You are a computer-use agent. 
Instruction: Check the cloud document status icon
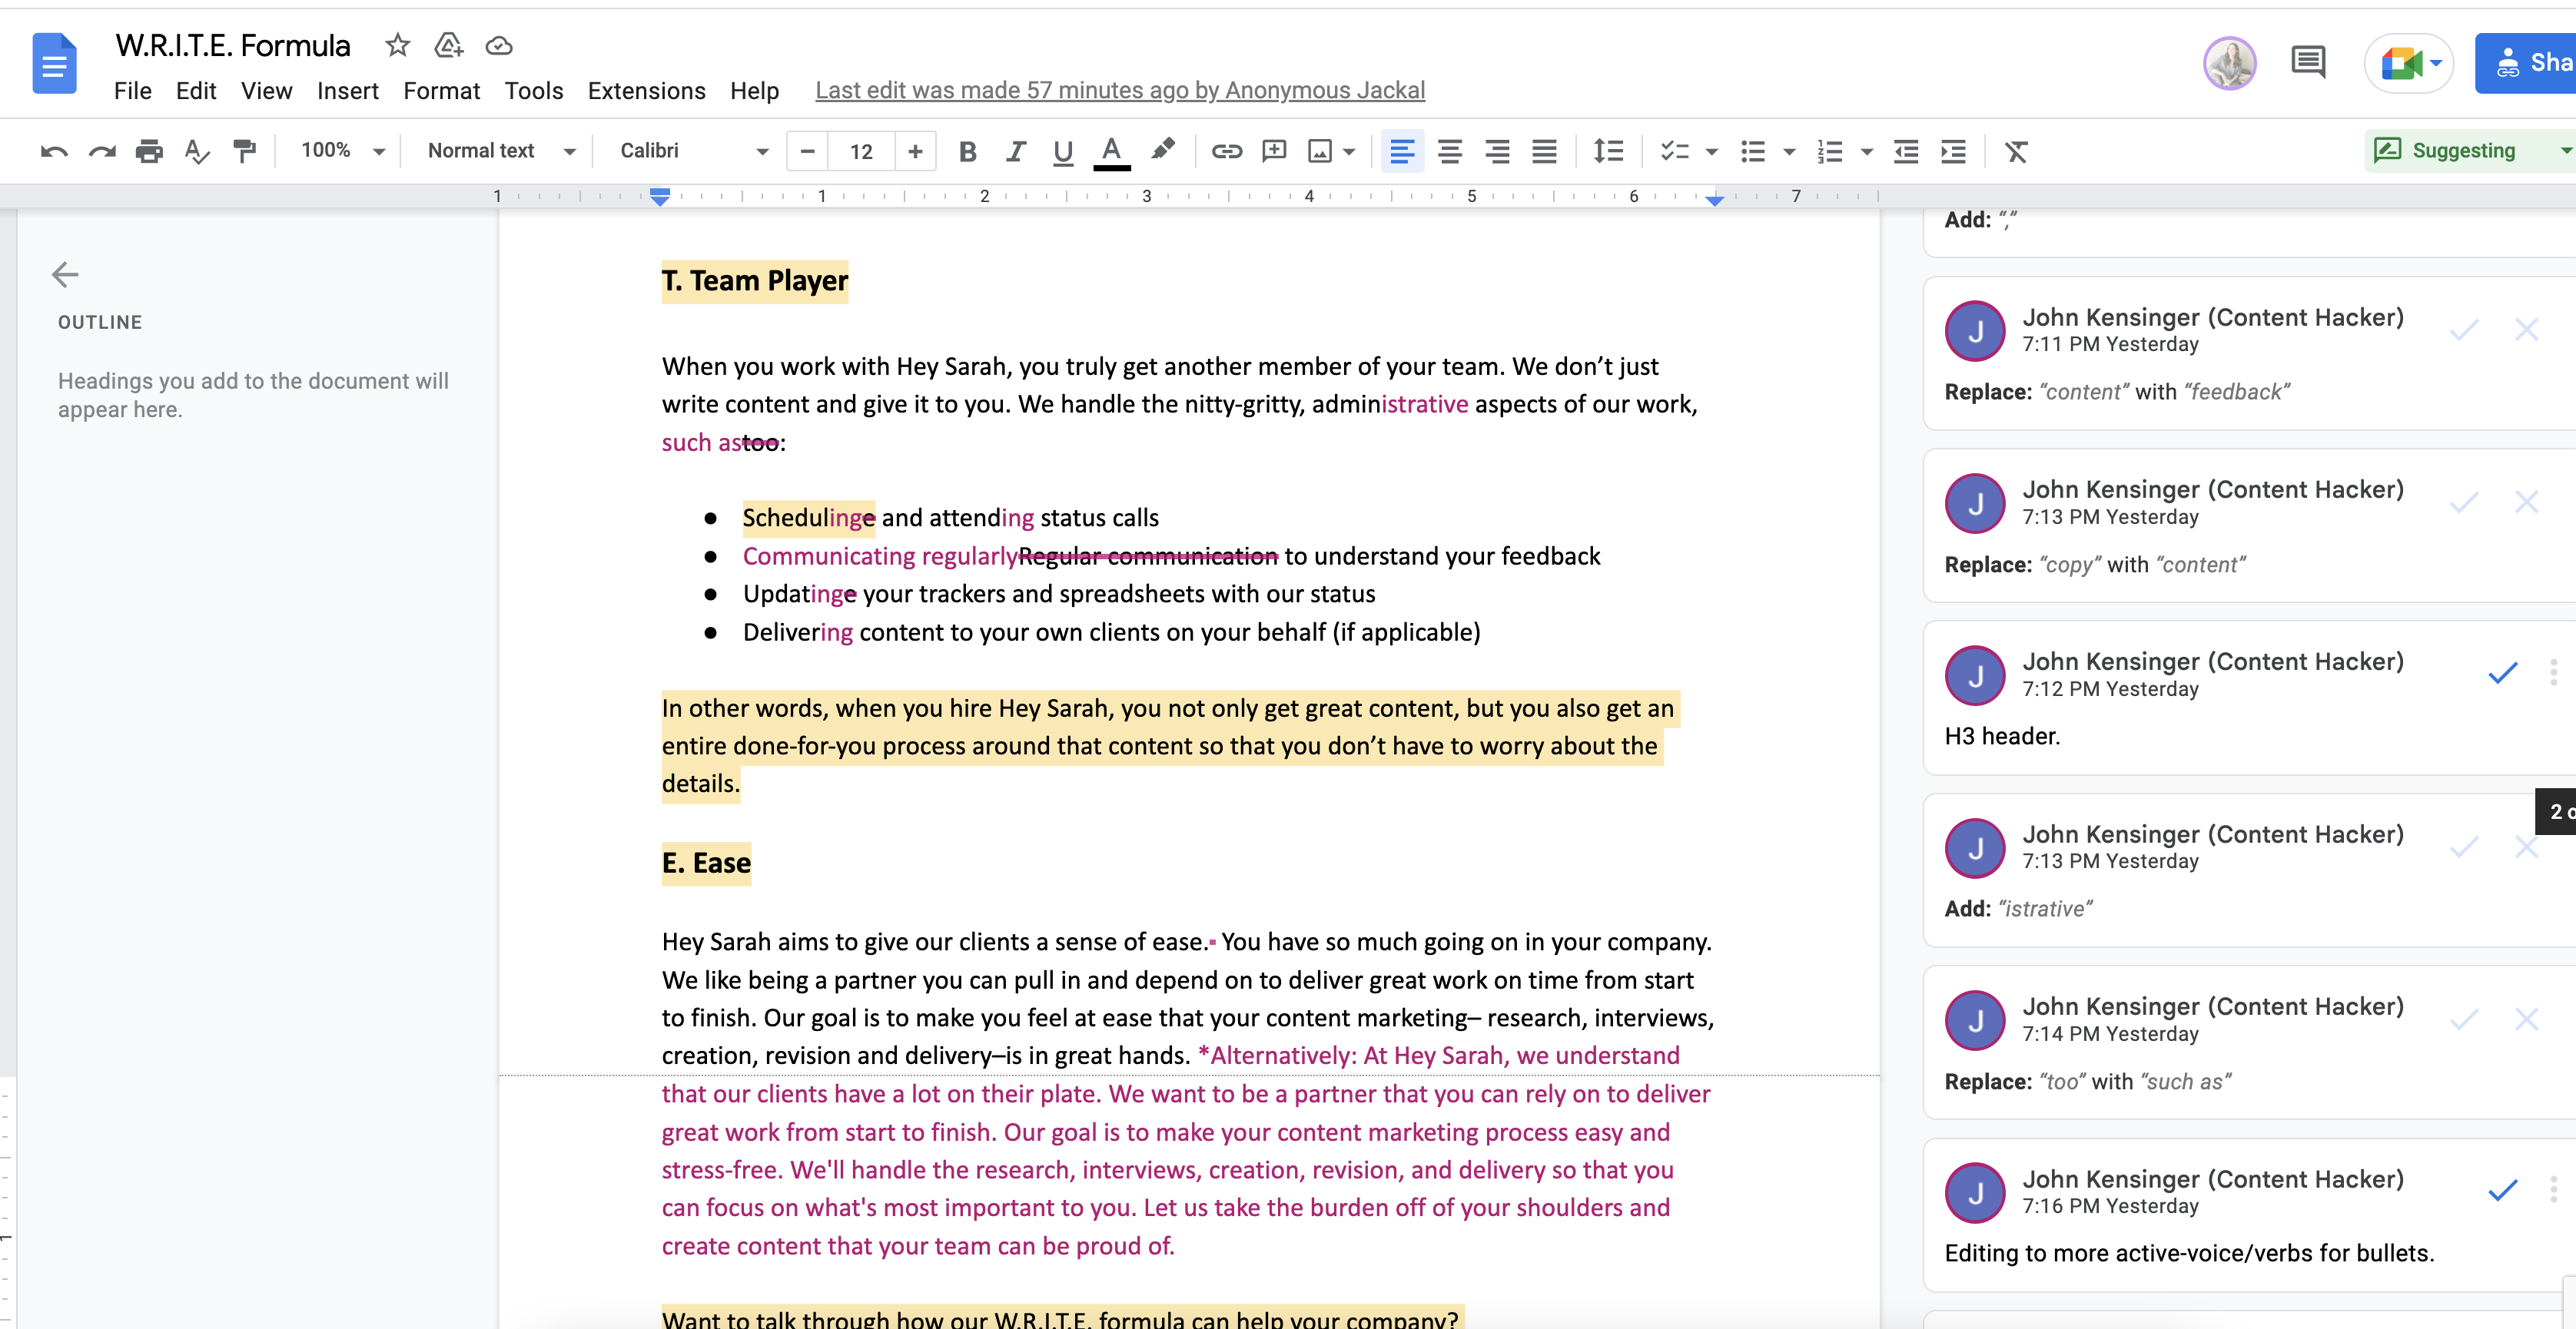click(499, 45)
